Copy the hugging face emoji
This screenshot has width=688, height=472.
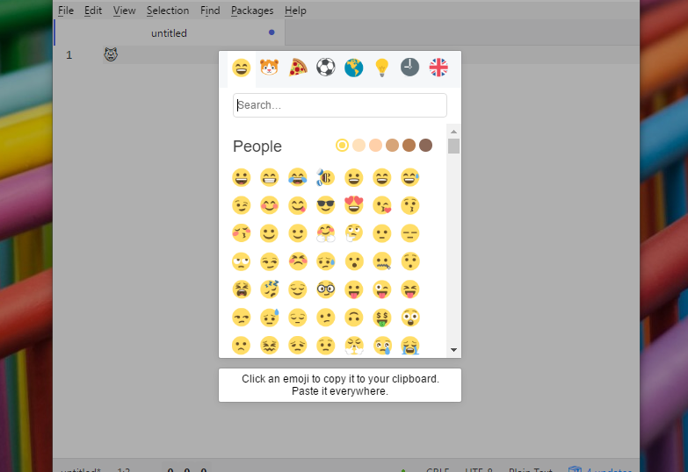click(x=326, y=233)
